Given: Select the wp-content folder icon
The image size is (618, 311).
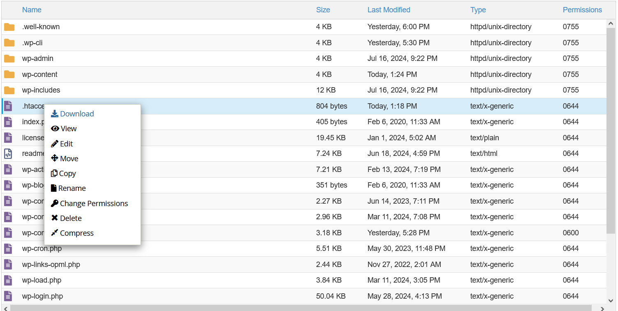Looking at the screenshot, I should click(x=9, y=74).
